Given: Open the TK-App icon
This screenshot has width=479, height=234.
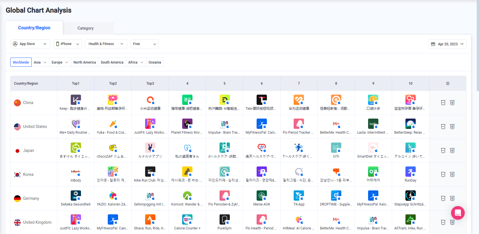Looking at the screenshot, I should click(299, 196).
